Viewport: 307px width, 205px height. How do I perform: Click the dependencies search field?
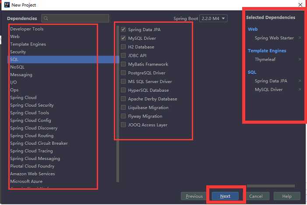pos(75,18)
